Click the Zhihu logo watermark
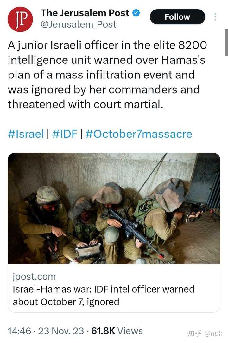 coord(194,333)
